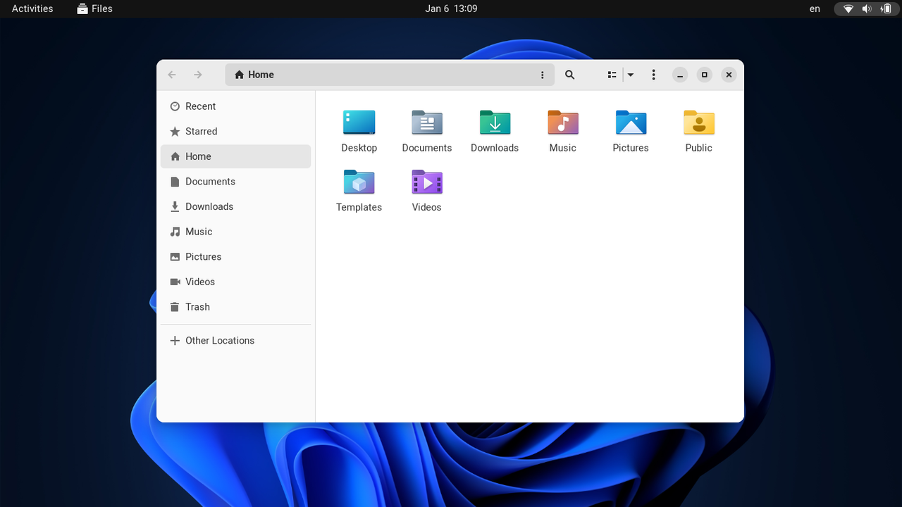
Task: Open the clock and calendar panel
Action: pyautogui.click(x=451, y=8)
